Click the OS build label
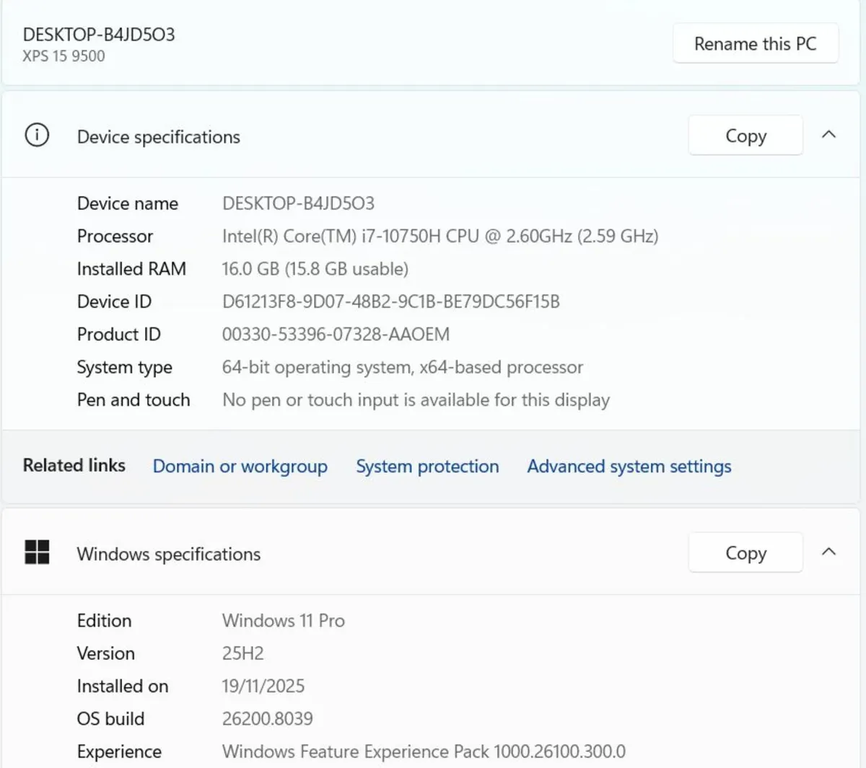This screenshot has width=866, height=768. [x=111, y=719]
